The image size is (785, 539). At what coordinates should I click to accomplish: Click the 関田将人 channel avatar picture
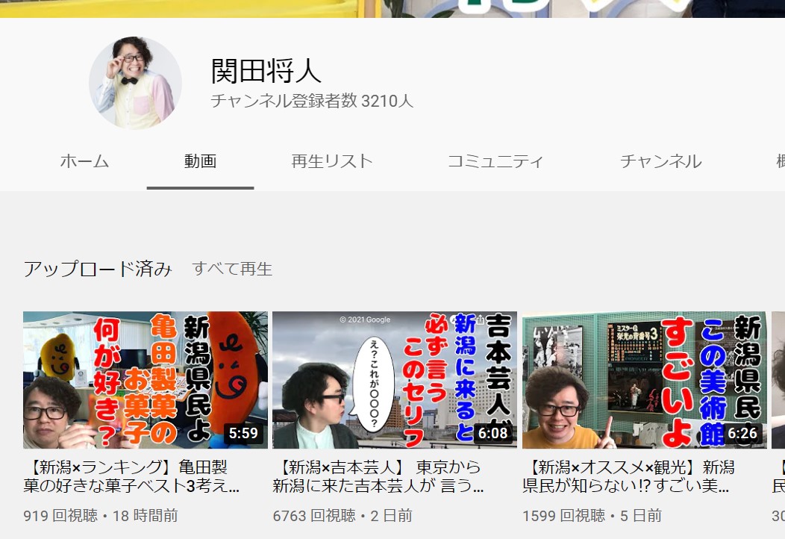(135, 83)
